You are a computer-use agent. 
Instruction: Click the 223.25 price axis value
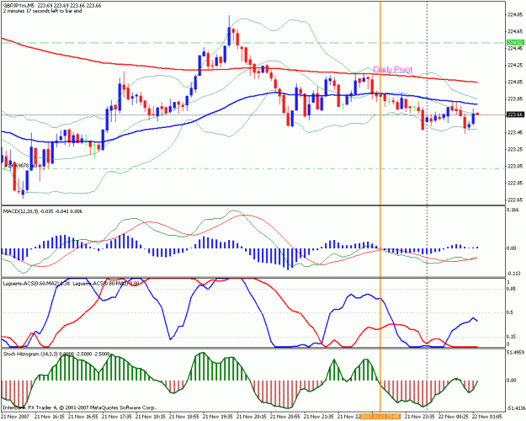click(516, 149)
